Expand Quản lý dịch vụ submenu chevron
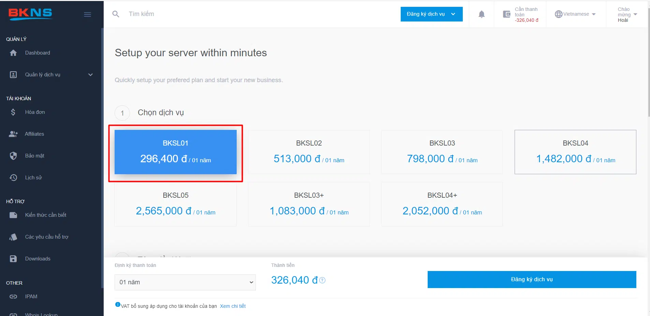This screenshot has width=650, height=316. tap(90, 75)
